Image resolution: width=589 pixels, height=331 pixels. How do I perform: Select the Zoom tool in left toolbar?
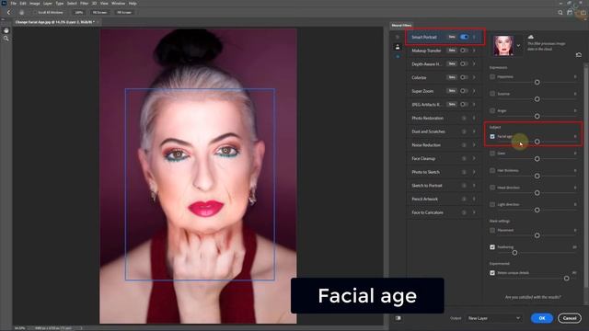(6, 39)
